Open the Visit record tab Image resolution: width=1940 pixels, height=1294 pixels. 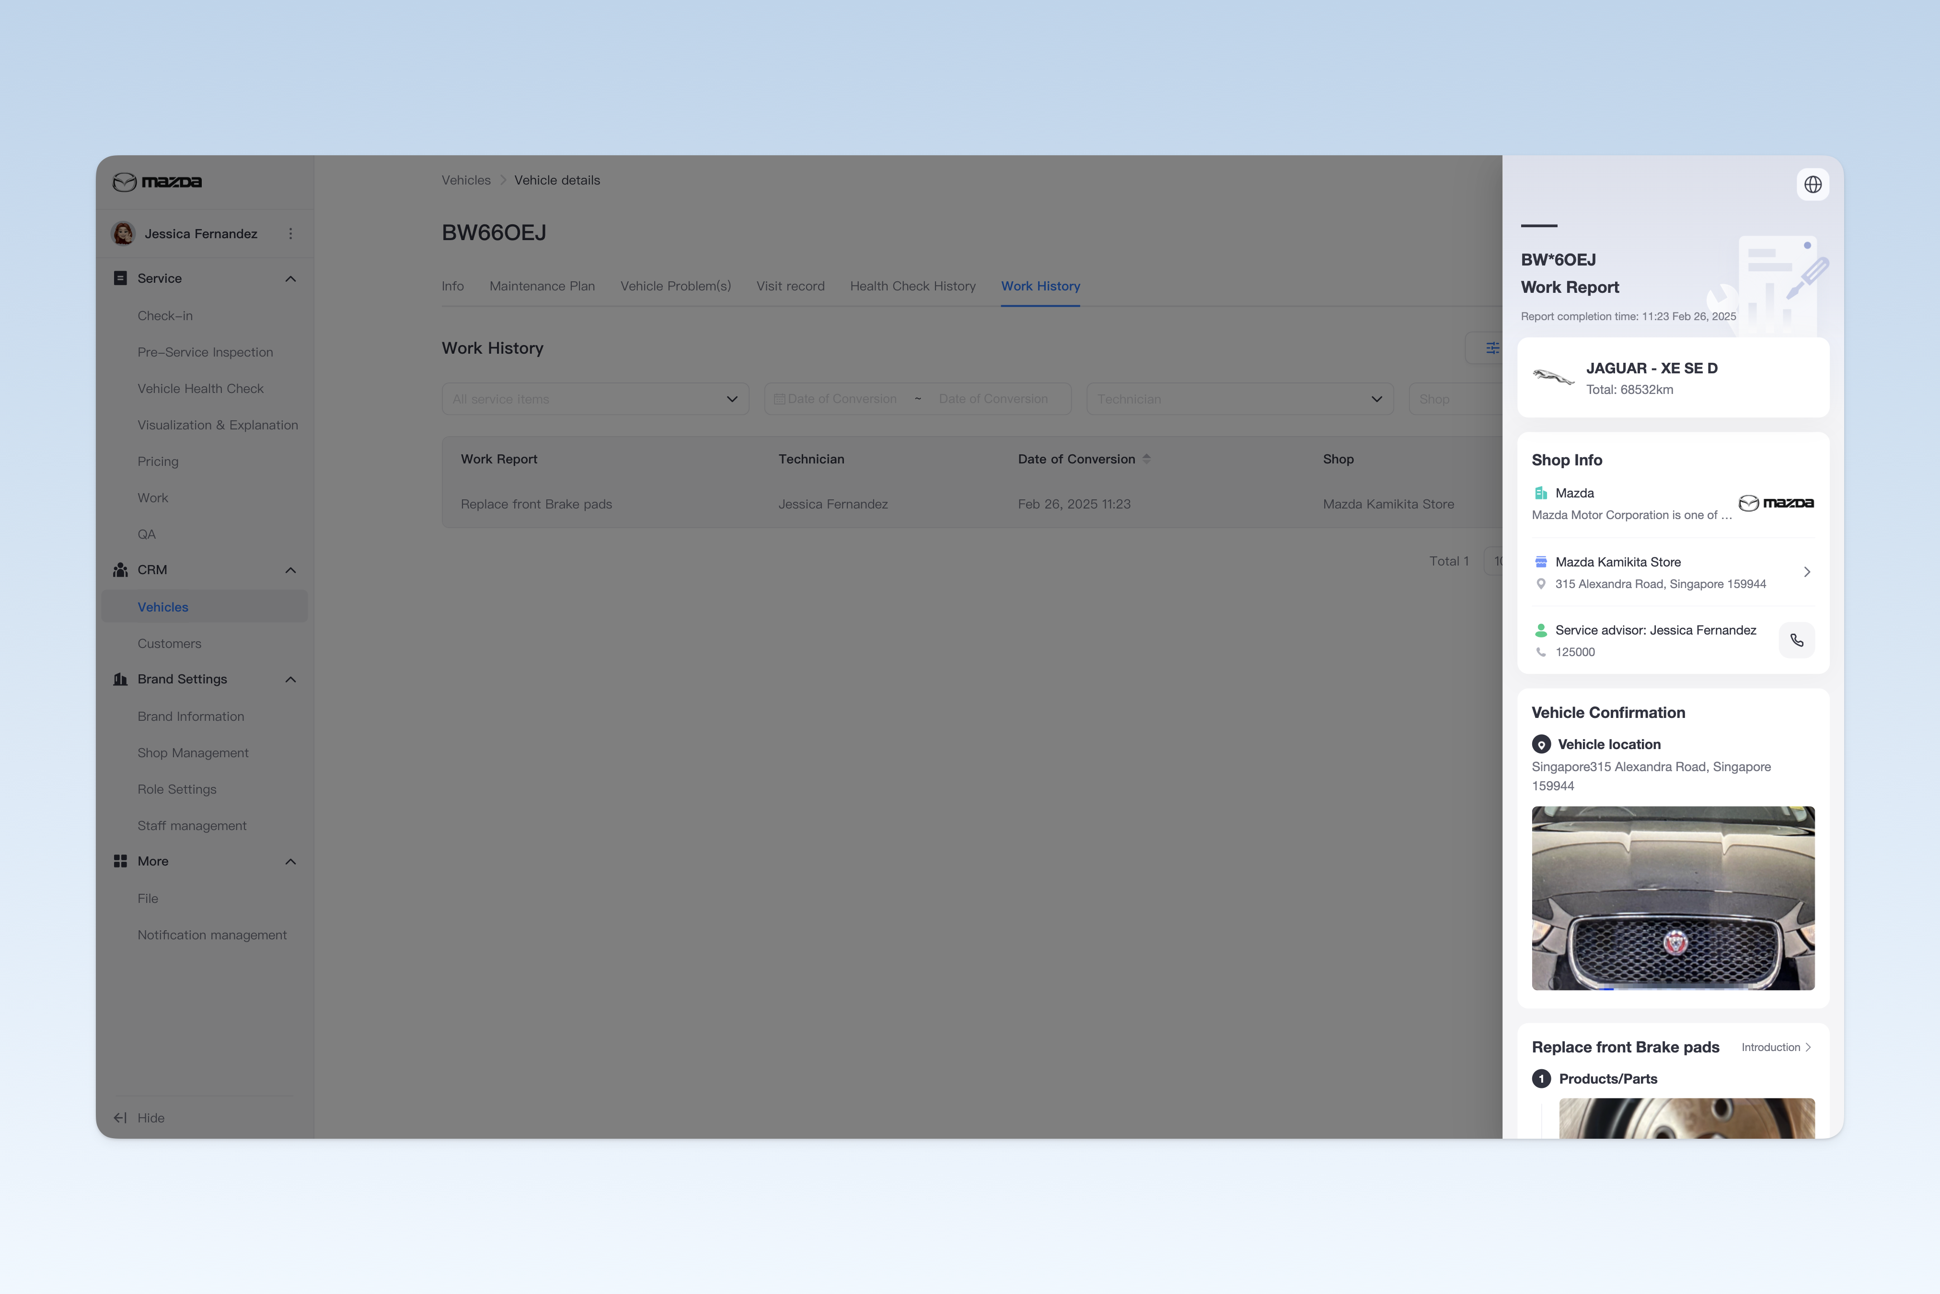coord(791,286)
